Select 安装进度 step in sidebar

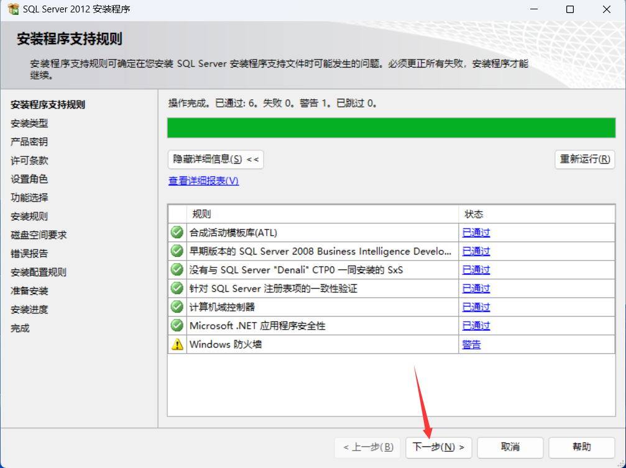click(29, 309)
